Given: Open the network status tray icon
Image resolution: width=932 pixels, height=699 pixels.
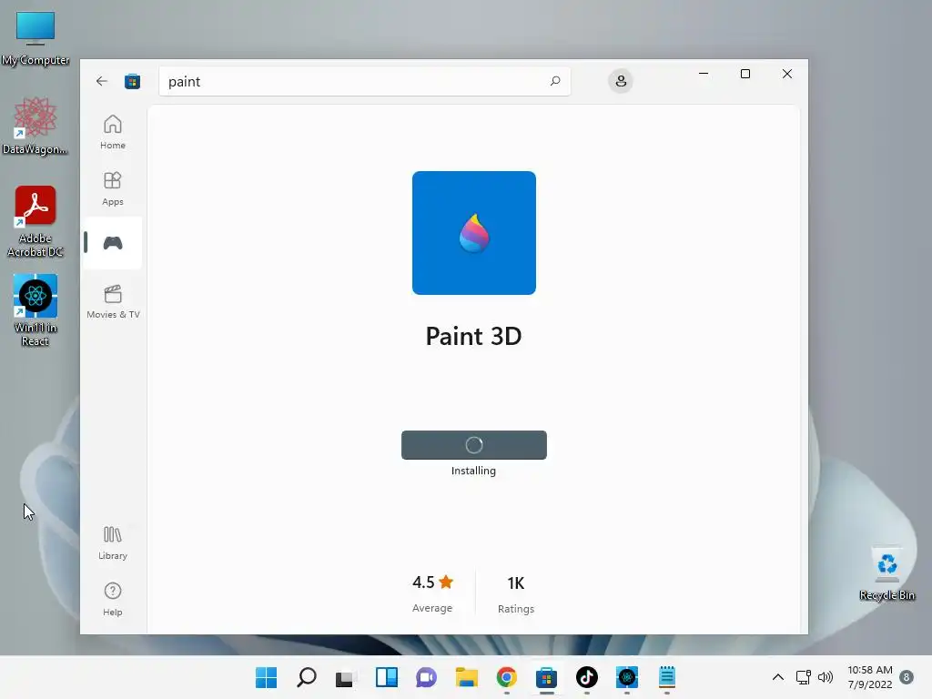Looking at the screenshot, I should tap(803, 677).
